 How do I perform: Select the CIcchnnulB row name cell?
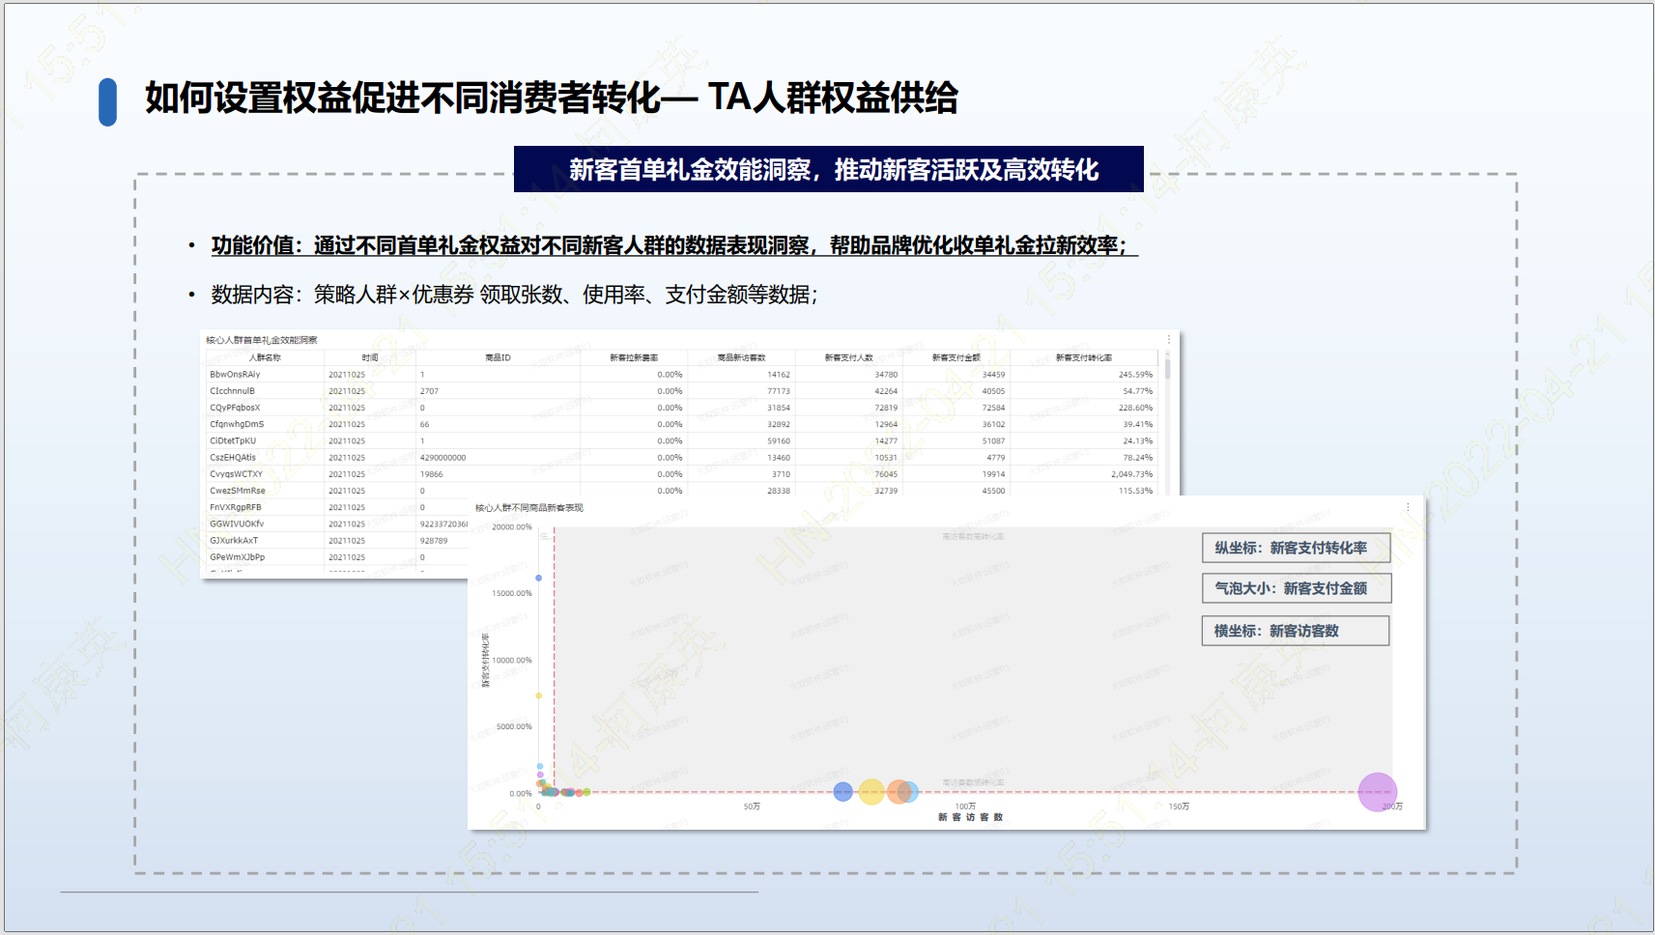232,391
